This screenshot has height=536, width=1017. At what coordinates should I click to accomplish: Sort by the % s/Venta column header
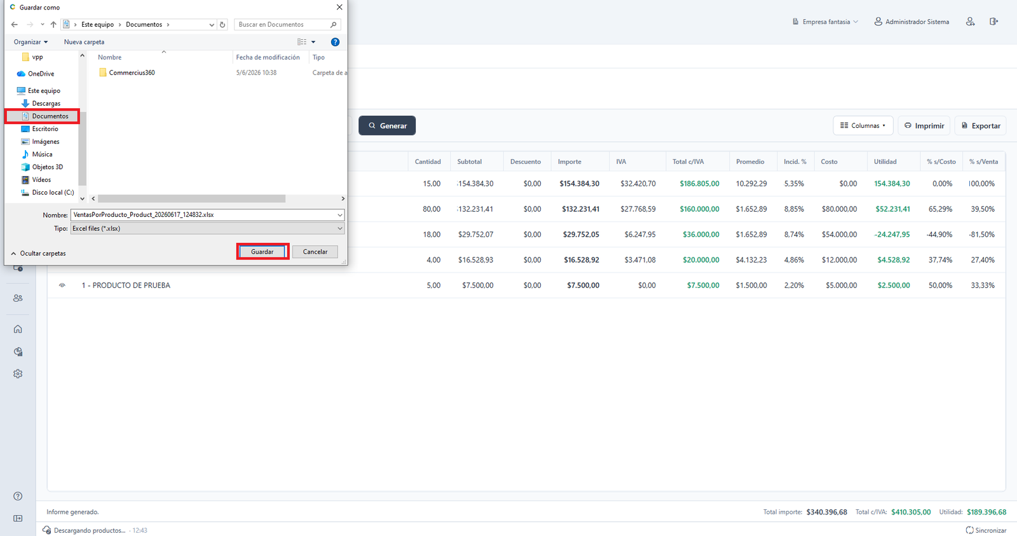click(983, 162)
